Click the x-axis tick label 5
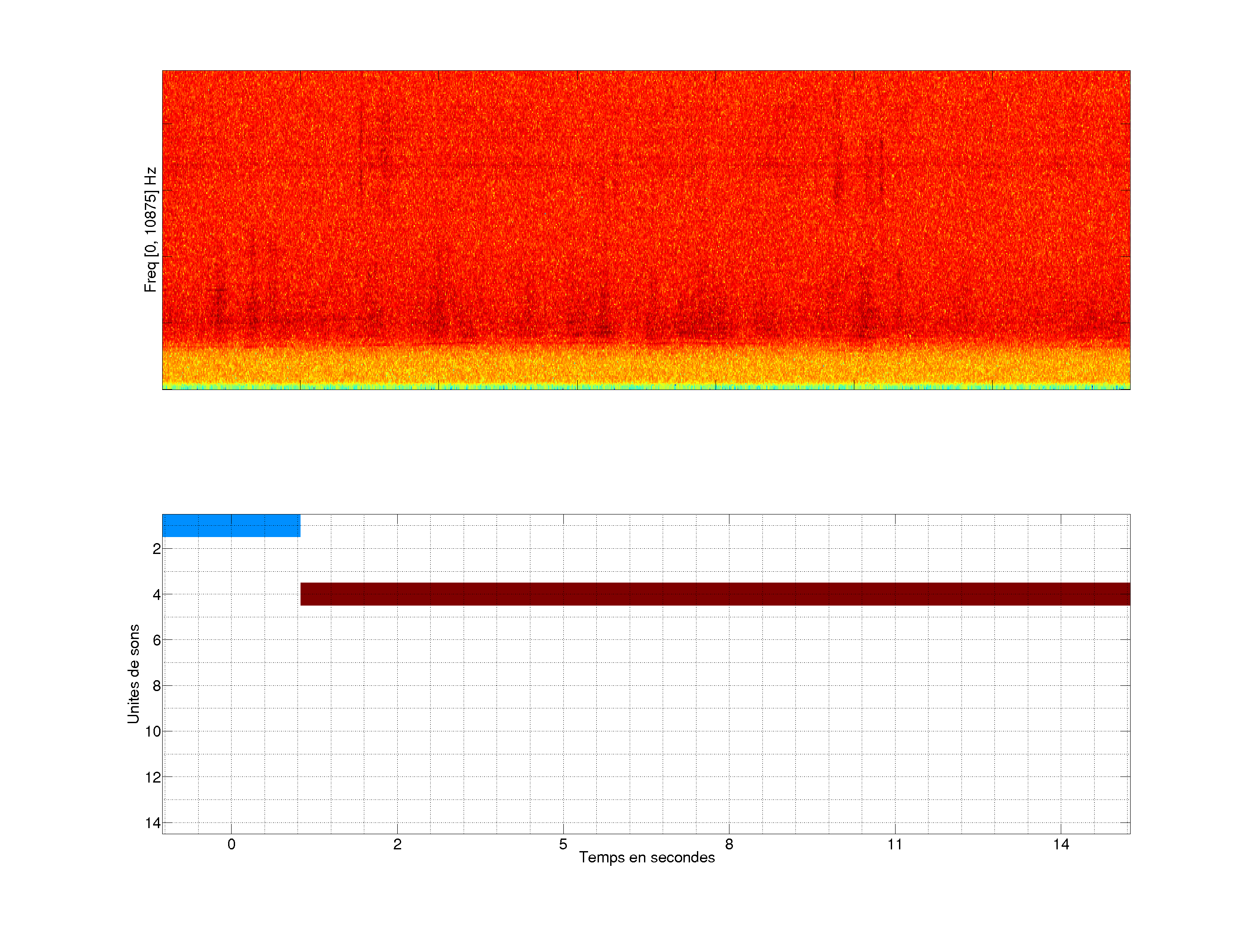Image resolution: width=1249 pixels, height=937 pixels. (x=563, y=844)
